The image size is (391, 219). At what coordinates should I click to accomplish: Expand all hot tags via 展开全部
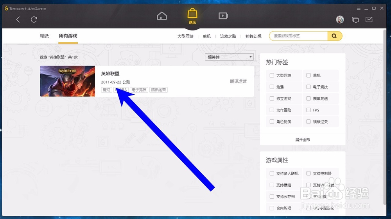(x=303, y=140)
